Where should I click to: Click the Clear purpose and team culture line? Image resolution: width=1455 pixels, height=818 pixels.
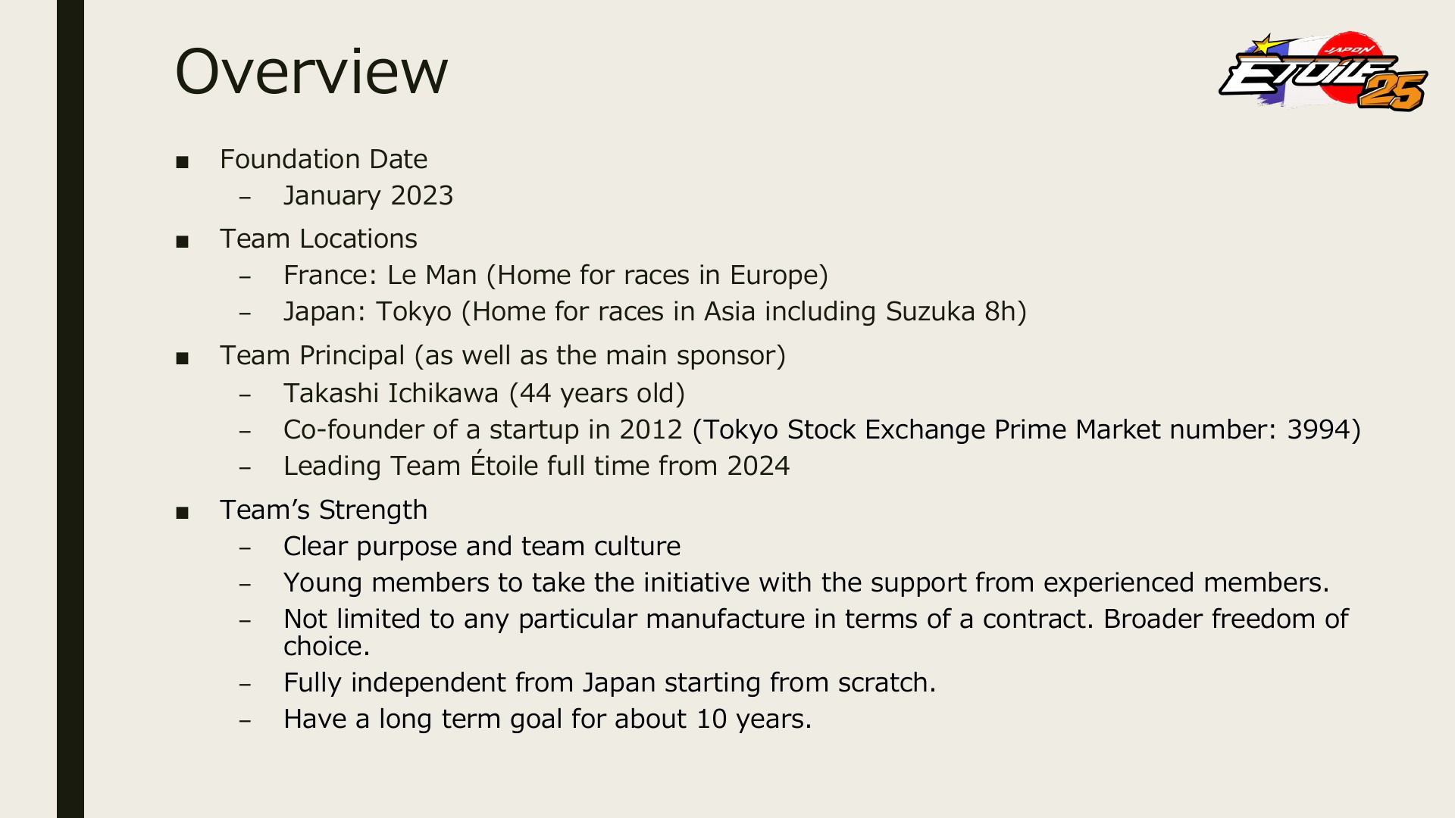pos(482,546)
